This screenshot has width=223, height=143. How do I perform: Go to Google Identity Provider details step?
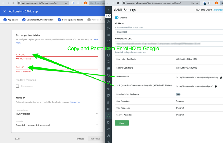(x=38, y=20)
